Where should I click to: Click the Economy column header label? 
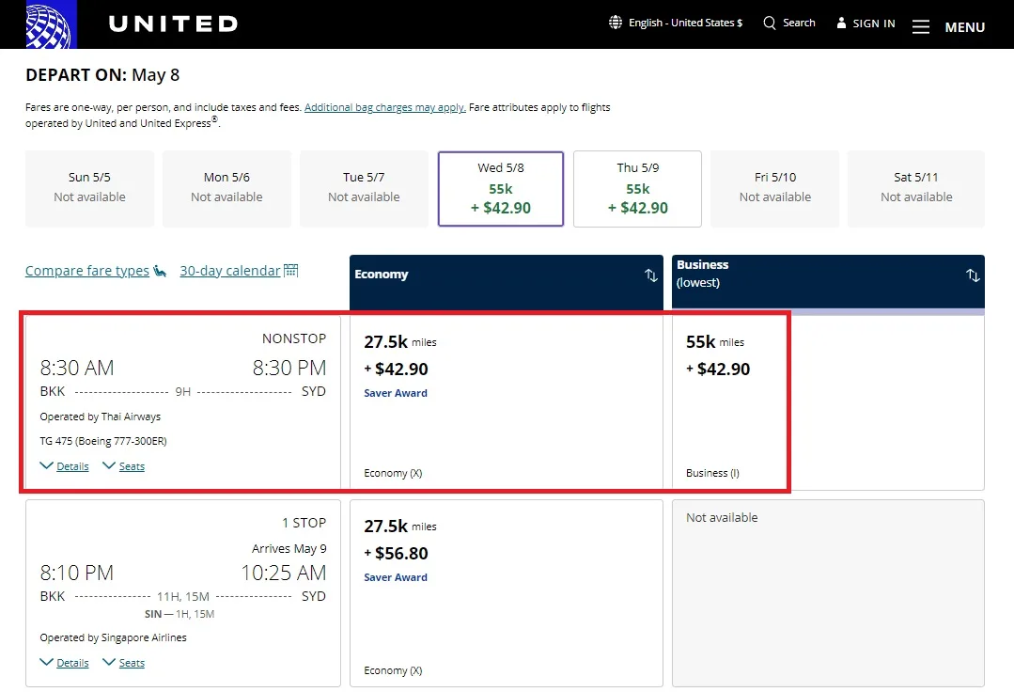coord(382,275)
